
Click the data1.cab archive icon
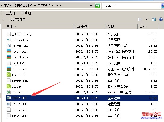tap(9, 69)
